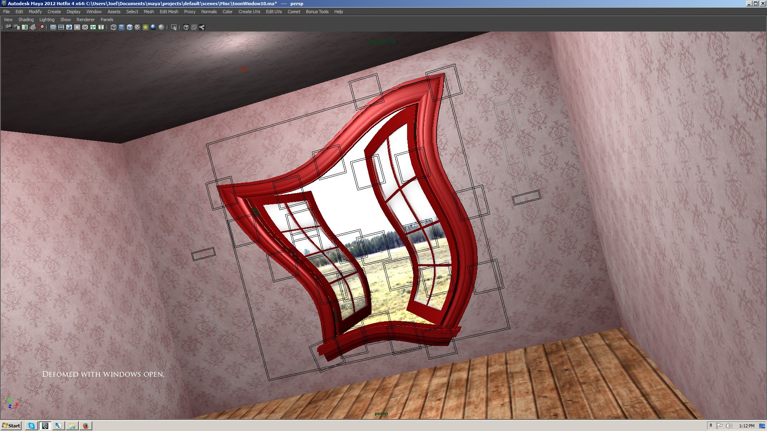767x431 pixels.
Task: Click the camera Bookmarks icon
Action: [25, 27]
